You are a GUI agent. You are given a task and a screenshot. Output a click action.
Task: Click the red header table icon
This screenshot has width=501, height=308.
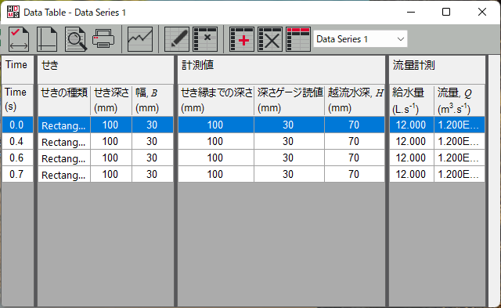(x=298, y=39)
